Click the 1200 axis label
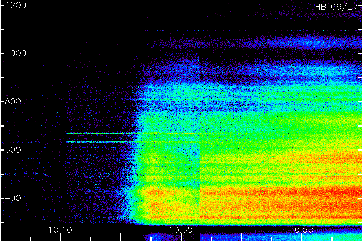The image size is (362, 241). (x=15, y=5)
